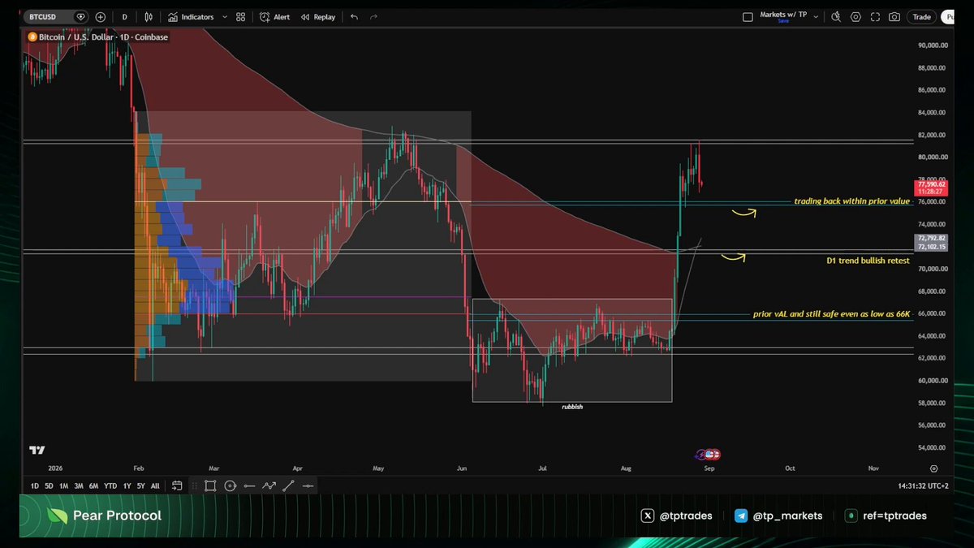The image size is (974, 548).
Task: Expand the chevron next to Indicators
Action: click(224, 16)
